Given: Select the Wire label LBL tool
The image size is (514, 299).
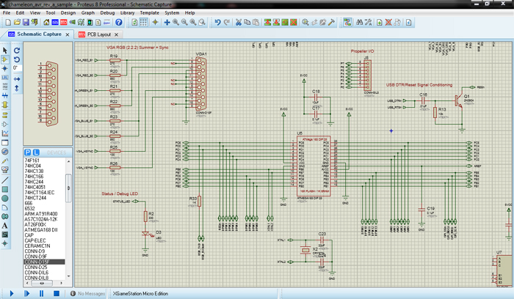Looking at the screenshot, I should tap(5, 78).
